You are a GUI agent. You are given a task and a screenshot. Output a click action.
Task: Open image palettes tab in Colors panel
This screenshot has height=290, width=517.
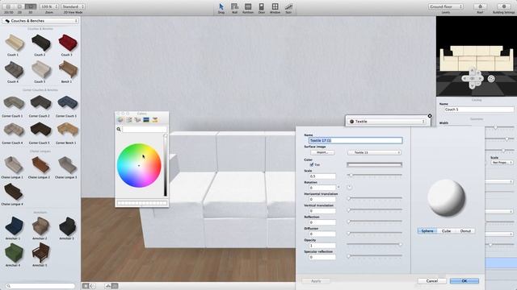[146, 120]
